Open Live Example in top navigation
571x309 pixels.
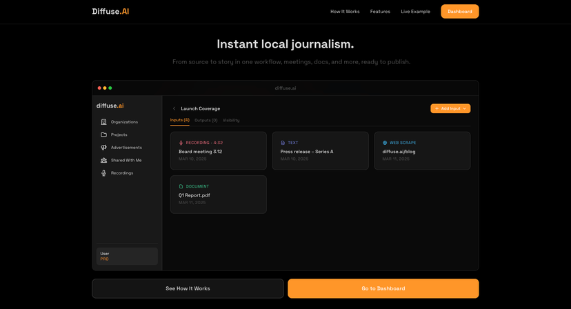point(415,12)
